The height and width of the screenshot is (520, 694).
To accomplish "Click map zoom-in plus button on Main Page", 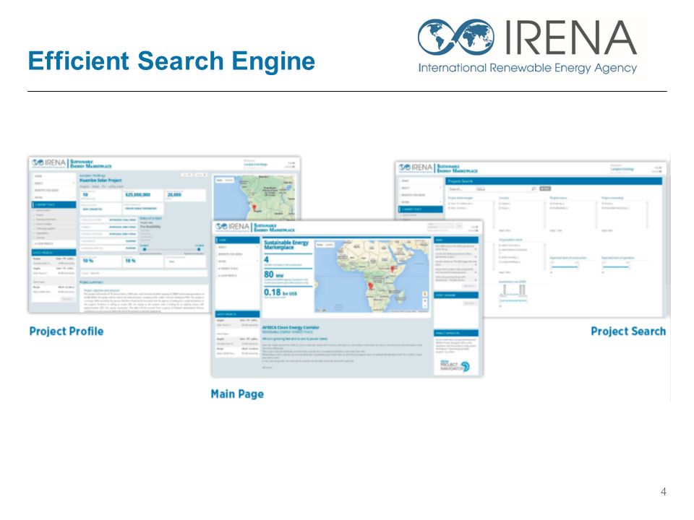I will [425, 300].
